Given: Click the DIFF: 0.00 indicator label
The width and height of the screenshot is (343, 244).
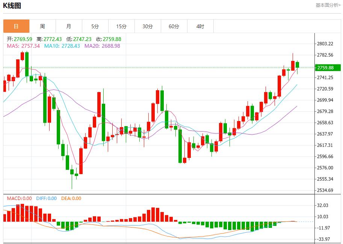Looking at the screenshot, I should tap(46, 199).
